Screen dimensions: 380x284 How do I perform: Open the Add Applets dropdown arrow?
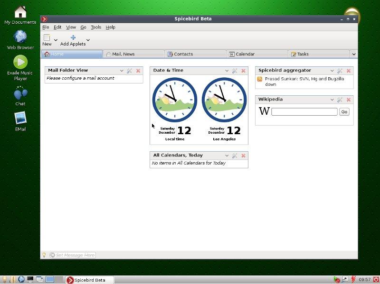pyautogui.click(x=88, y=40)
